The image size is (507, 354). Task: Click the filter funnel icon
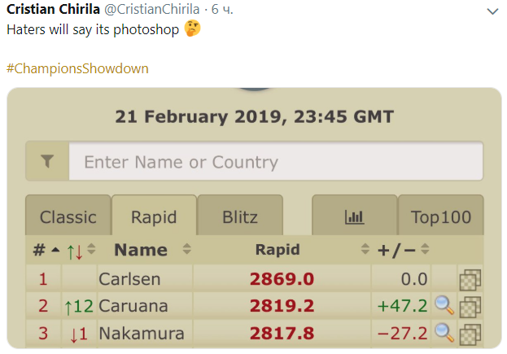47,162
